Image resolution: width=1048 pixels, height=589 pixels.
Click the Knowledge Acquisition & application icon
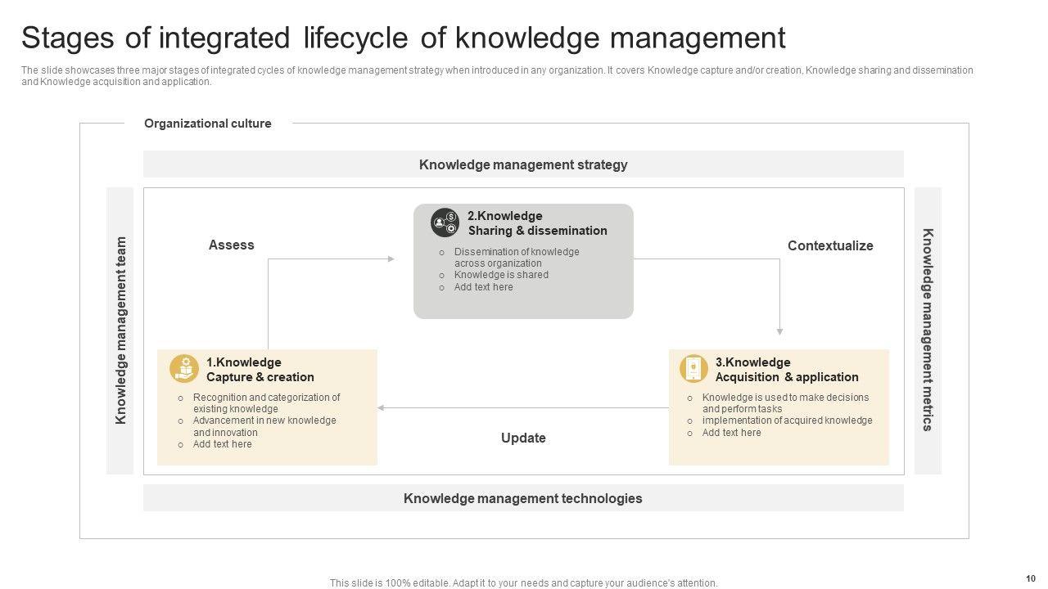coord(693,369)
